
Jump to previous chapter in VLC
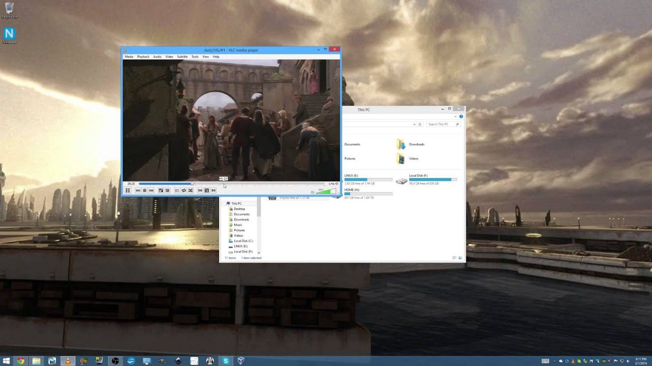[138, 190]
